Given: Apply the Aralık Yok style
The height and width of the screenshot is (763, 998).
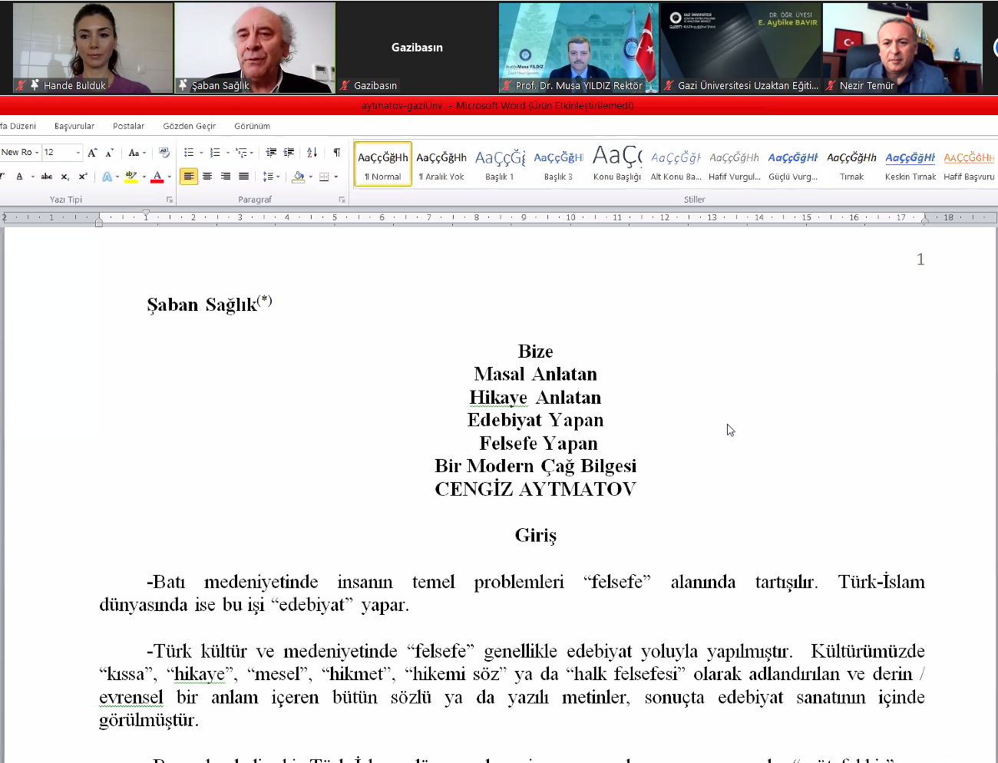Looking at the screenshot, I should coord(441,163).
